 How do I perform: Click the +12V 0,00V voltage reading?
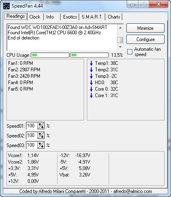pos(23,181)
